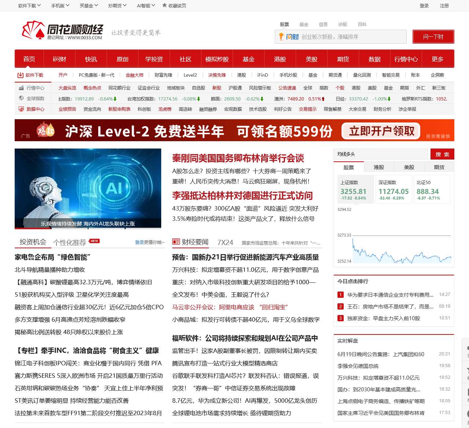Click the NEW badge next to 个性化推荐

click(x=95, y=241)
